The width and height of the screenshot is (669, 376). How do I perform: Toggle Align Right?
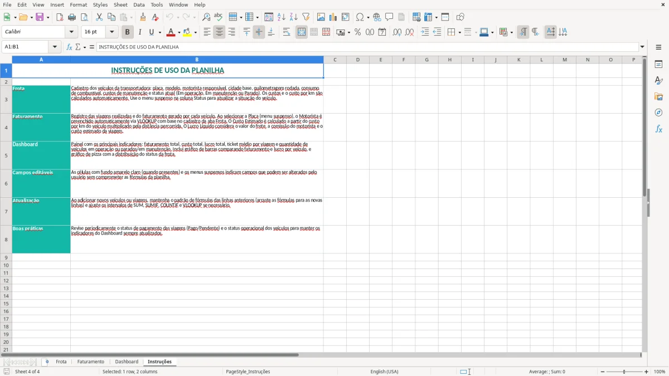coord(231,32)
